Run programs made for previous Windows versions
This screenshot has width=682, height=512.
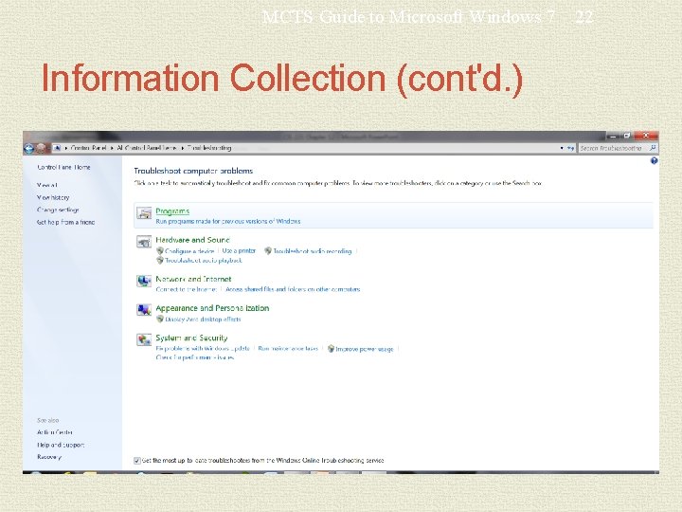228,221
